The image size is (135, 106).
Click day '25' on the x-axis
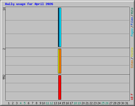103,103
